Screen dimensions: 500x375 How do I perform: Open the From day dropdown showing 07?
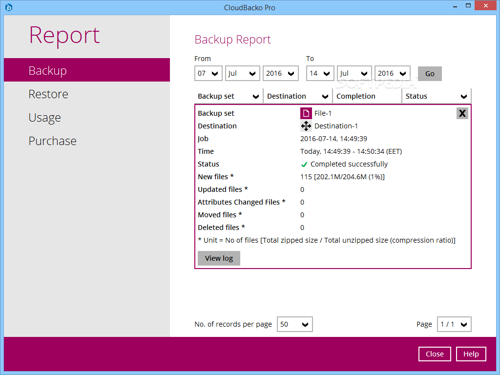208,73
